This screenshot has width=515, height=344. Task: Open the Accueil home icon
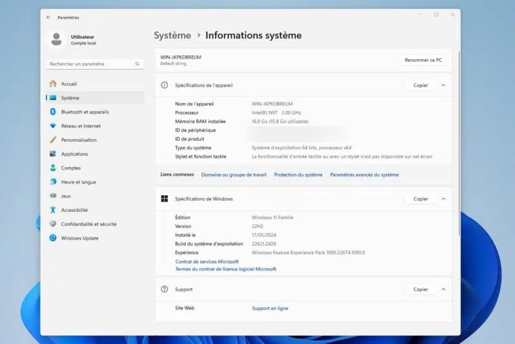[x=53, y=84]
